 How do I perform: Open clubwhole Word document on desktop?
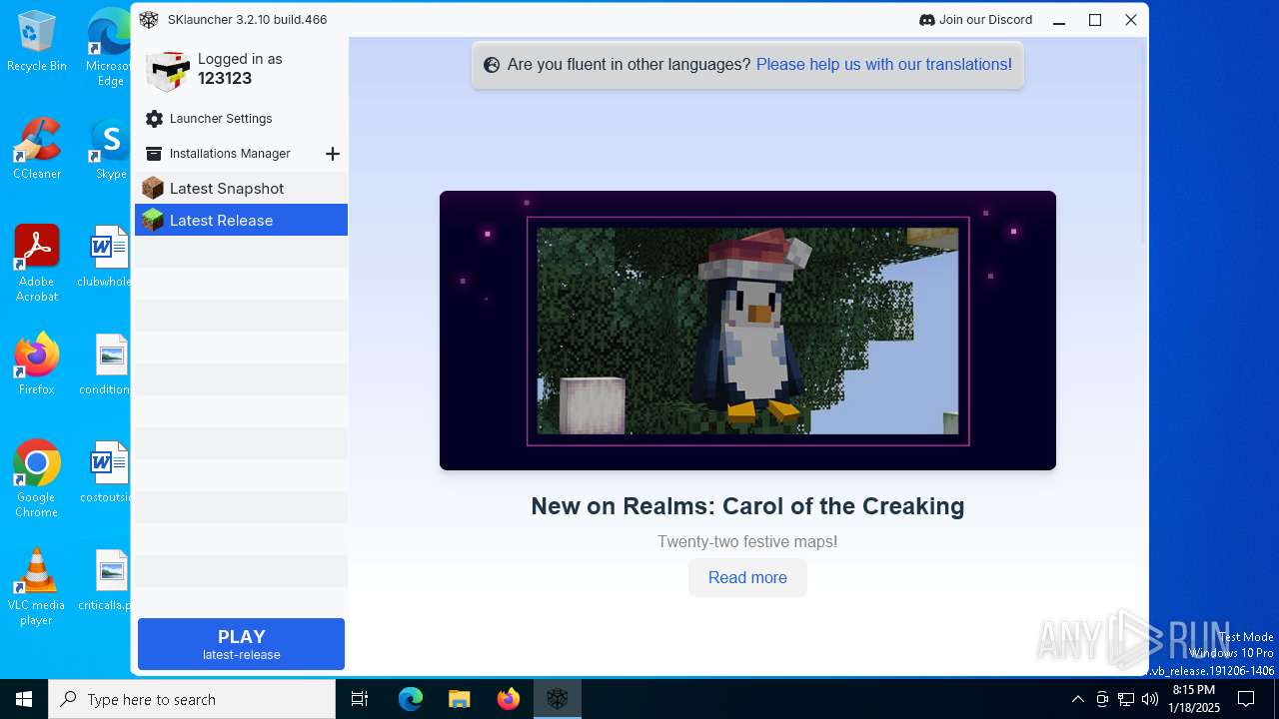tap(106, 257)
